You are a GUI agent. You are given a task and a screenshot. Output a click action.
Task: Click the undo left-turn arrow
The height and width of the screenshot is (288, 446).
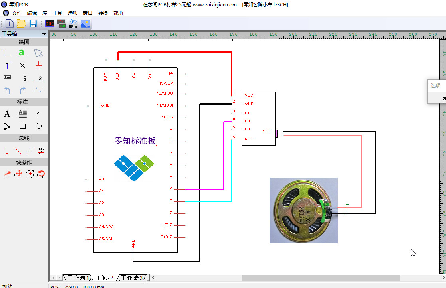[x=8, y=90]
